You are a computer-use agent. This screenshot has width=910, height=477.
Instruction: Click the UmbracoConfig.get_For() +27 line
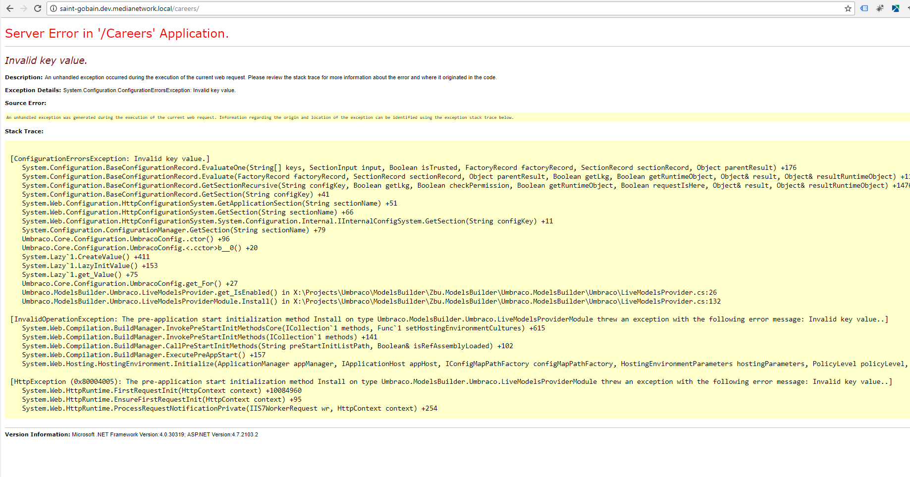pos(130,283)
